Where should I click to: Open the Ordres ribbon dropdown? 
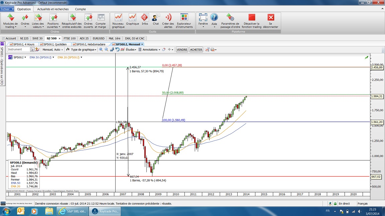(25, 21)
